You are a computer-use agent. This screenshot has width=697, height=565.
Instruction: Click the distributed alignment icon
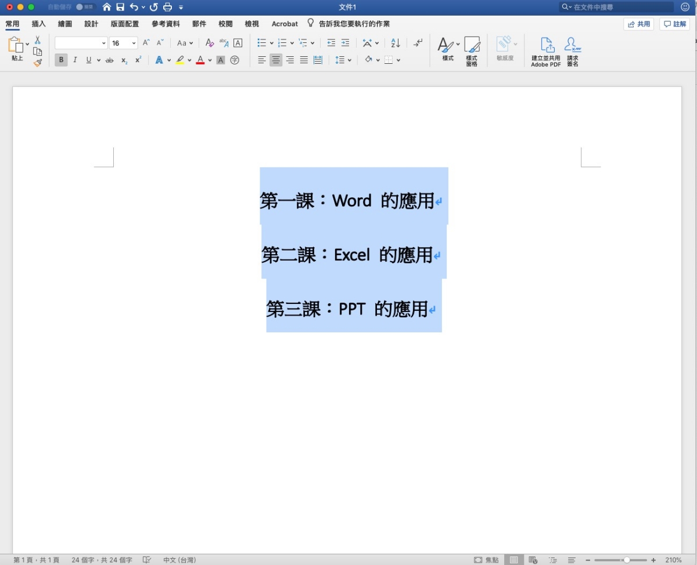click(x=318, y=60)
